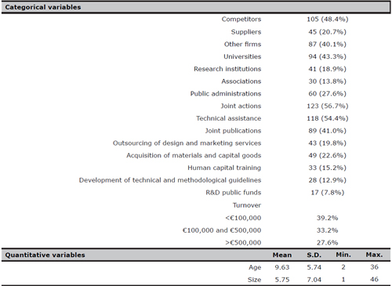
Task: Select the 'Joint publications' label
Action: 233,131
